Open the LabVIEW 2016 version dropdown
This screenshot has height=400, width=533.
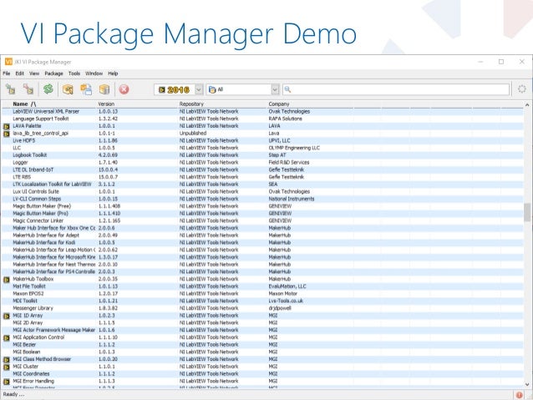point(199,89)
